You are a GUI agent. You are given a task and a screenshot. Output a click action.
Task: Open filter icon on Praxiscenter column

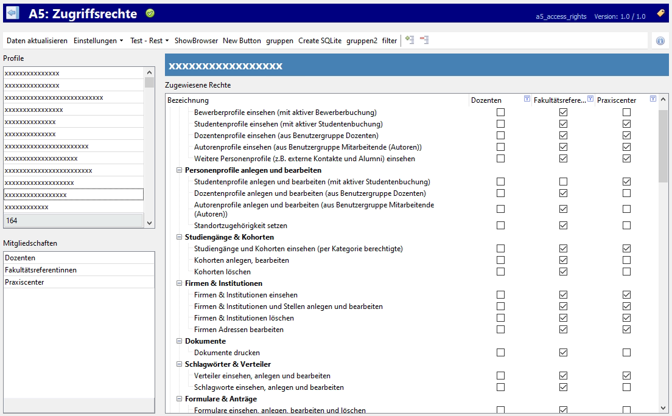point(653,99)
